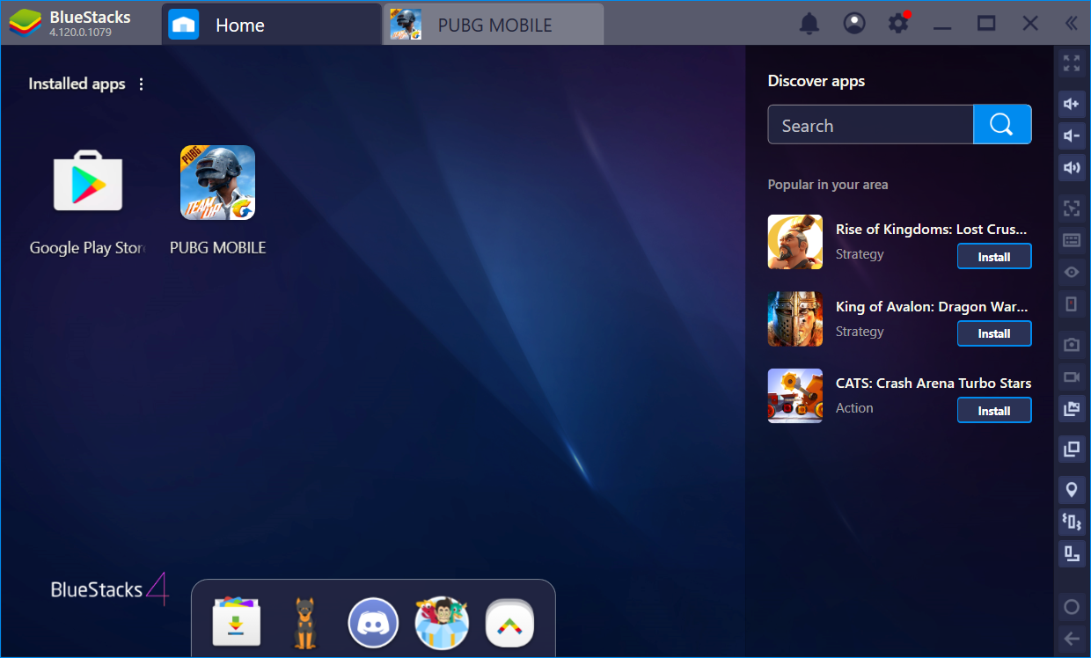
Task: Open the media manager icon
Action: pos(1071,408)
